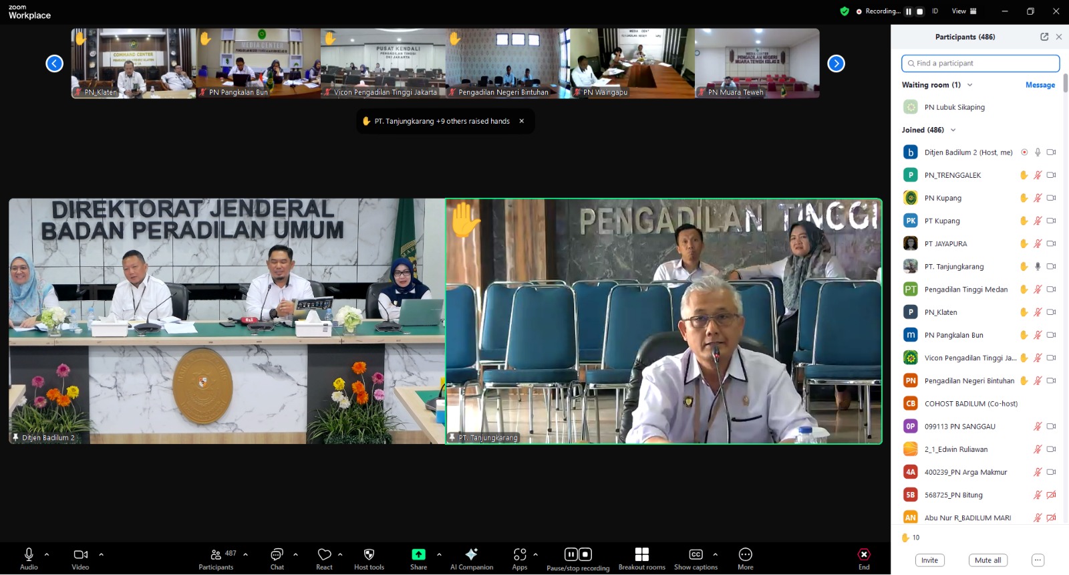1069x575 pixels.
Task: Pause the recording from the bottom toolbar
Action: [x=571, y=554]
